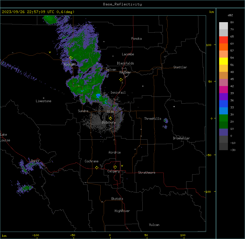
Task: Click the -100 tick on the bottom axis
Action: click(x=36, y=235)
